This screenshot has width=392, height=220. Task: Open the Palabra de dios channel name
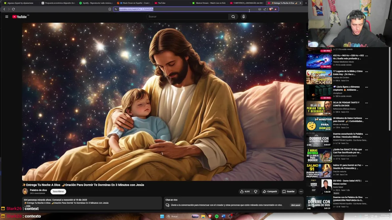(38, 190)
